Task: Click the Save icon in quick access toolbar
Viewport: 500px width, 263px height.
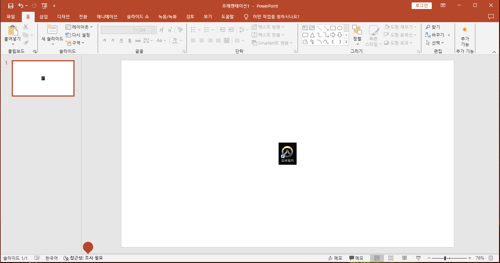Action: [11, 6]
